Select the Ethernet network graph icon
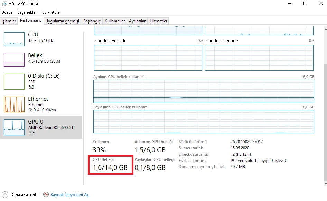The width and height of the screenshot is (327, 201). coord(14,104)
